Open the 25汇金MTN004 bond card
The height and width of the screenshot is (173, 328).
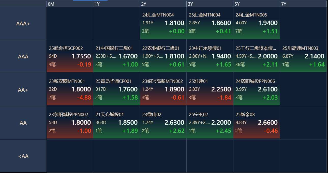210,23
